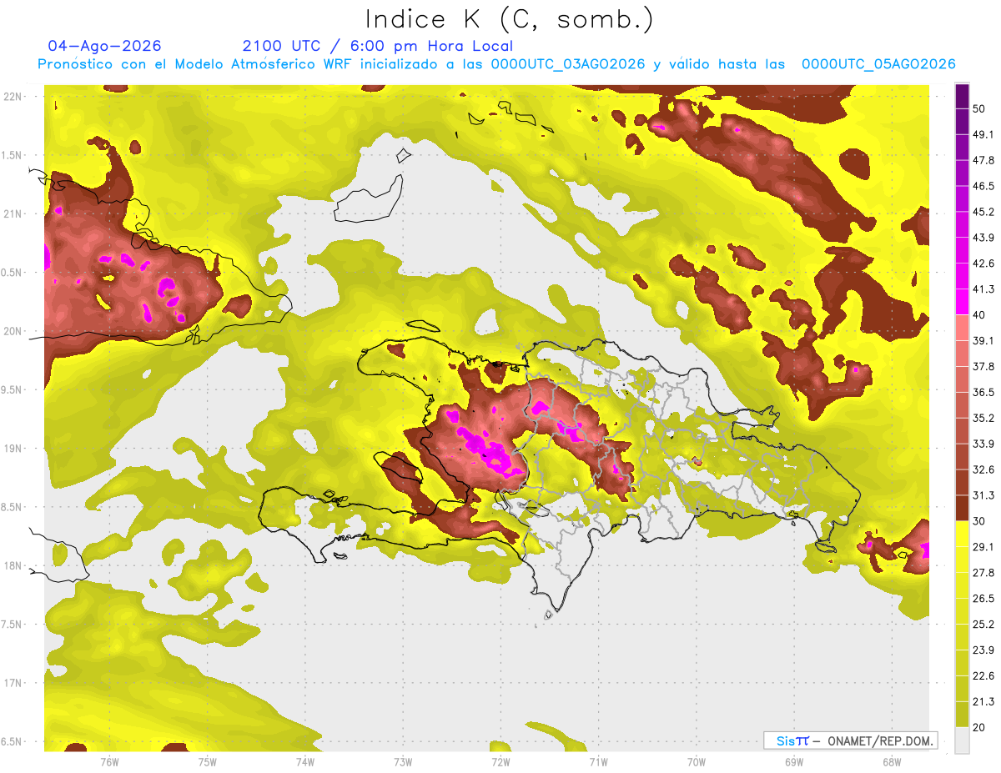Select the colorbar value "41.3"
This screenshot has width=1001, height=773.
coord(983,289)
